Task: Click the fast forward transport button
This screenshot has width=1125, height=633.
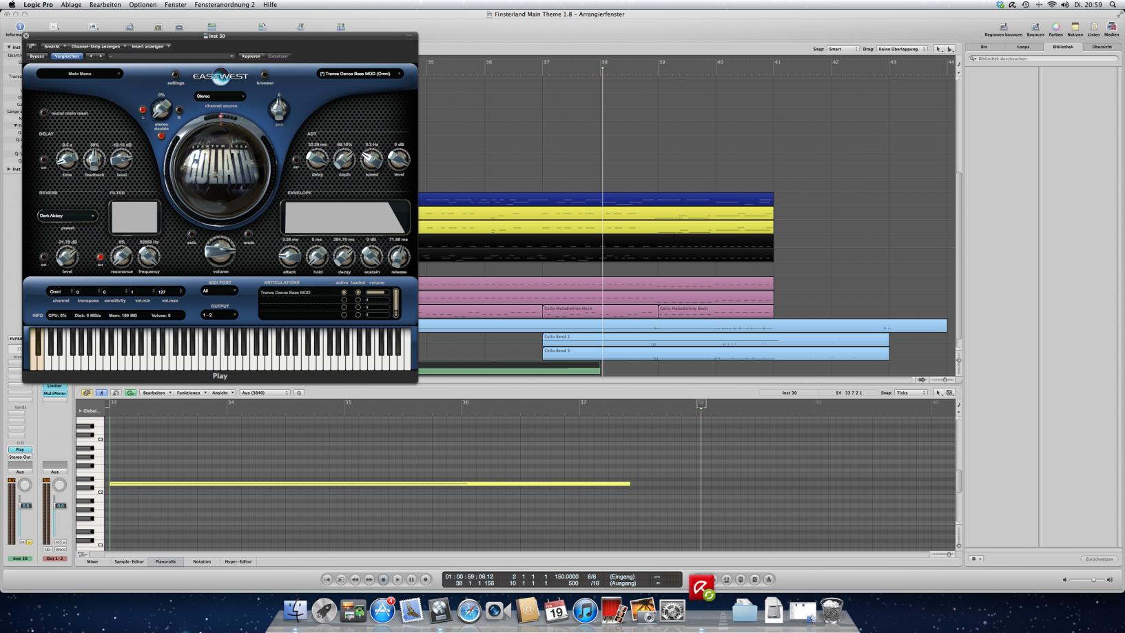Action: point(369,579)
